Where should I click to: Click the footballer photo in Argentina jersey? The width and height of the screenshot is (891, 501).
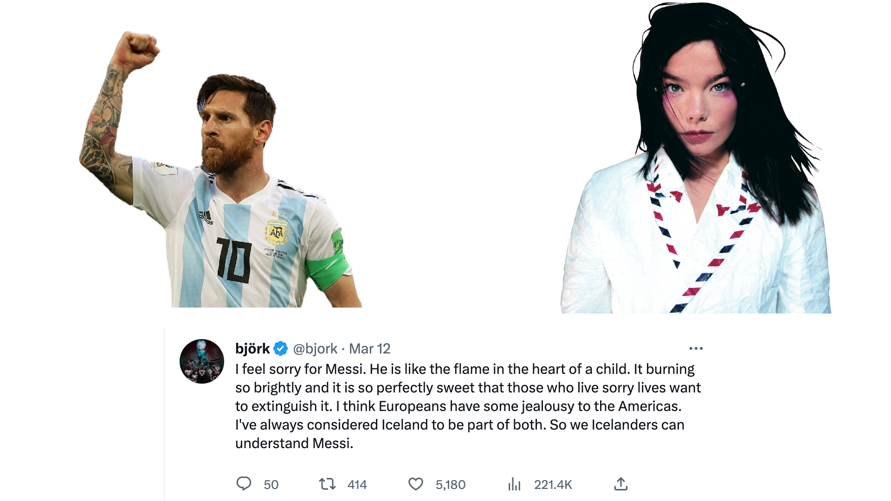[x=220, y=169]
